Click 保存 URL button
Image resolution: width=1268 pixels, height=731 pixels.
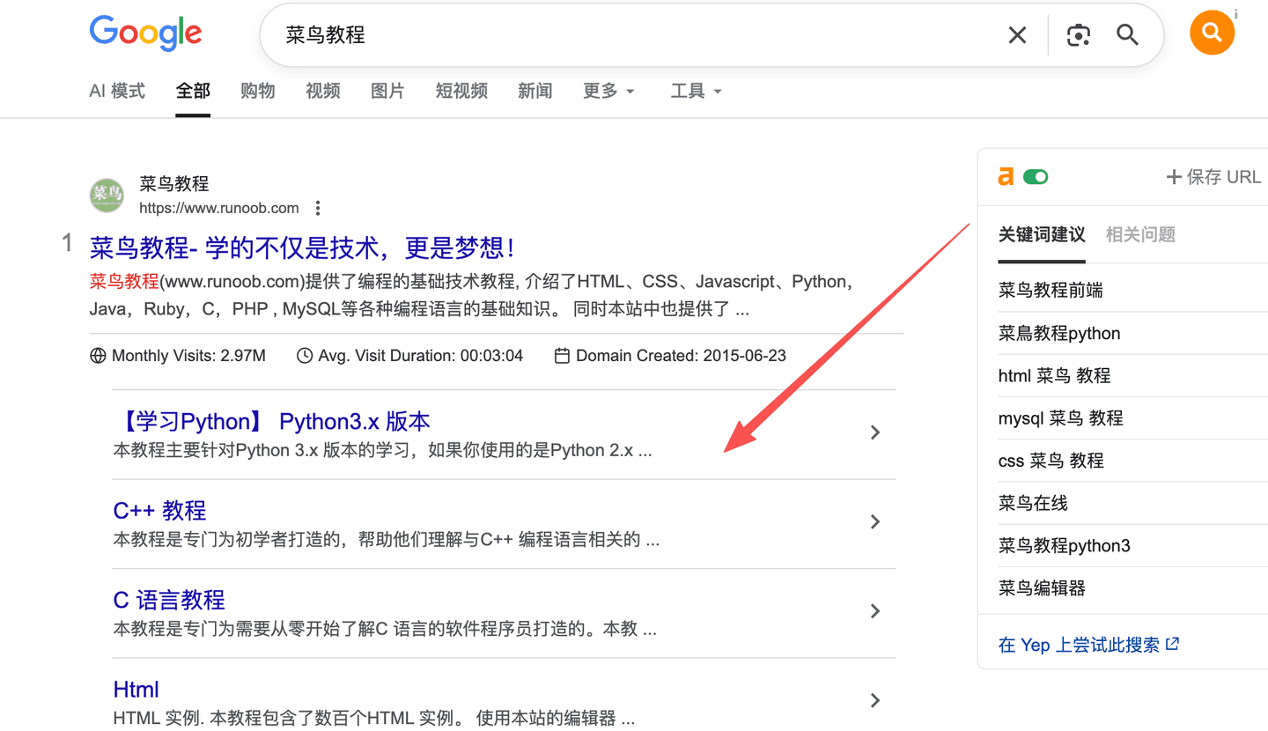coord(1213,177)
